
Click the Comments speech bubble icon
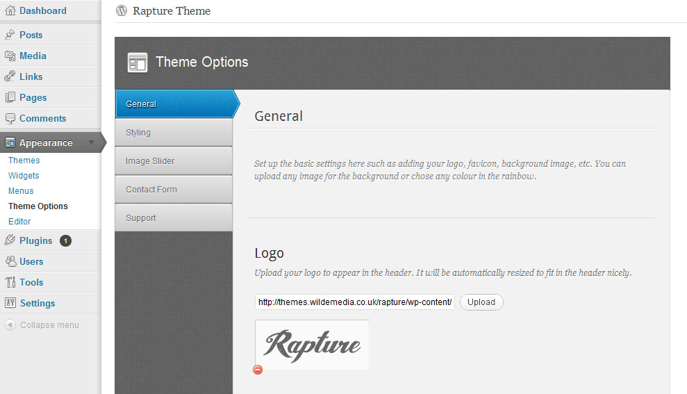coord(10,118)
